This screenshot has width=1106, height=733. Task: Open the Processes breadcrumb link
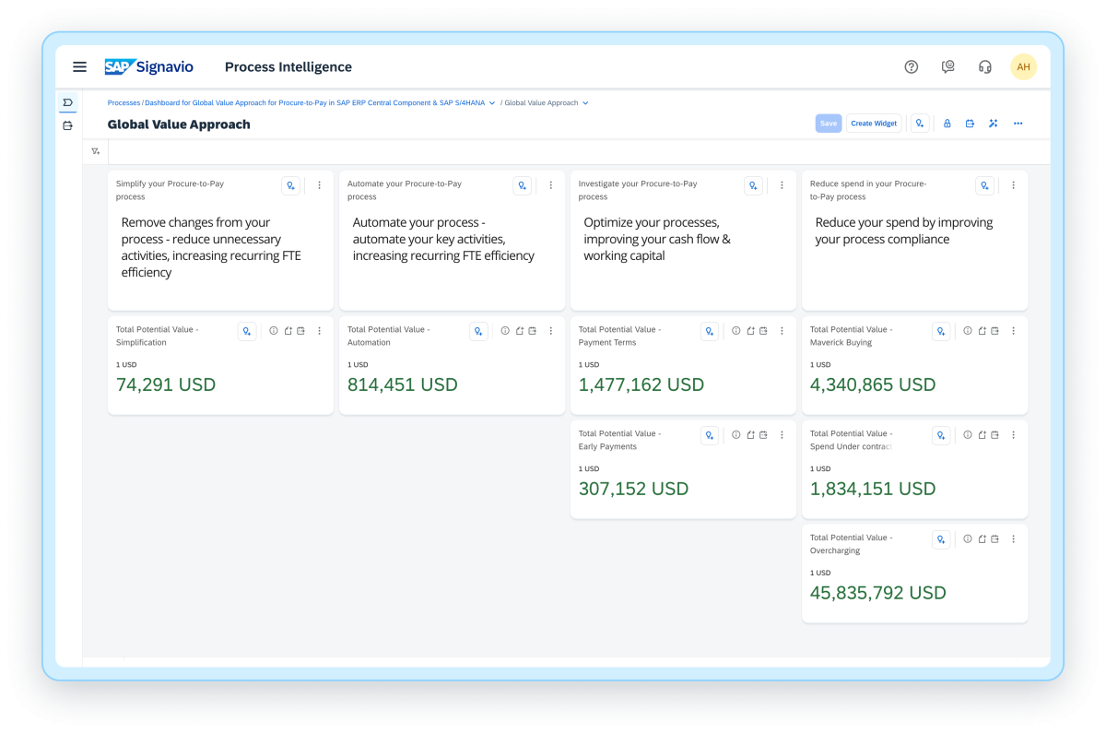coord(125,103)
